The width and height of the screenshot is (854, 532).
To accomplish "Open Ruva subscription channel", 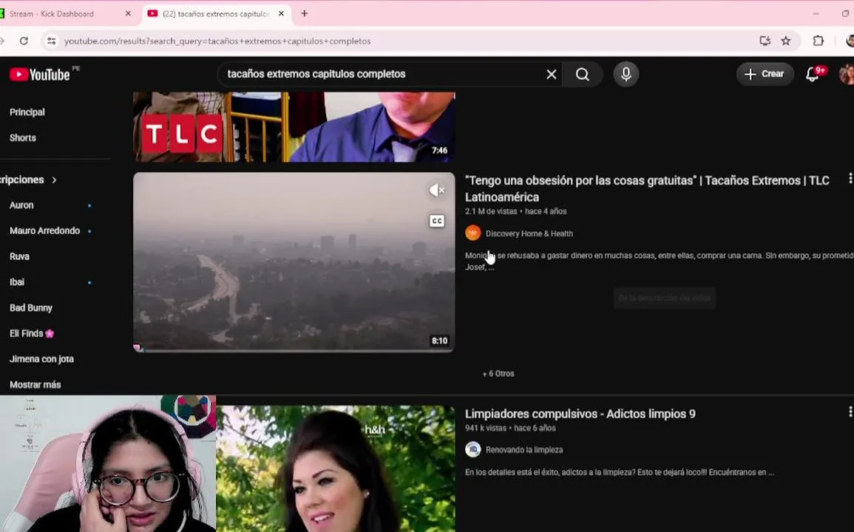I will [20, 256].
